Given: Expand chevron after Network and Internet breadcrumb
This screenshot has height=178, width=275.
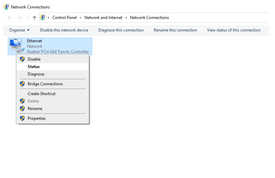Looking at the screenshot, I should click(126, 18).
